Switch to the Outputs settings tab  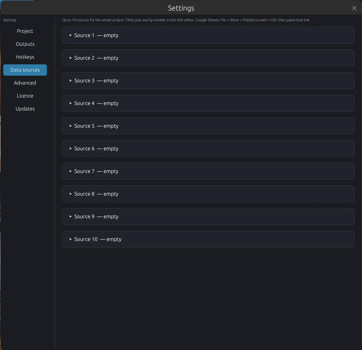pos(25,44)
